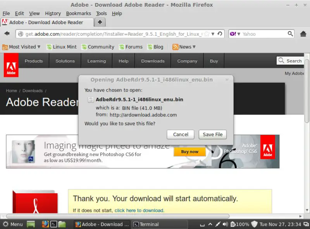Screen dimensions: 310x229
Task: Click Save File in the dialog
Action: coord(212,135)
